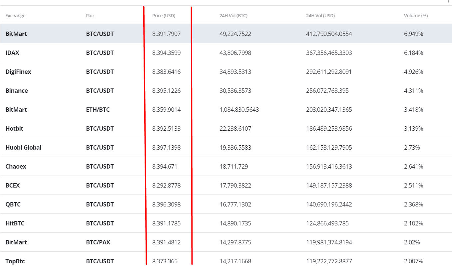Open the QBTC exchange link
Image resolution: width=452 pixels, height=268 pixels.
[x=13, y=204]
